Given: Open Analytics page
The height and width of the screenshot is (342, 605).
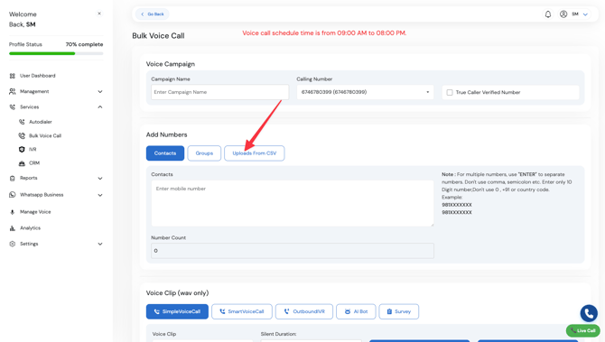Looking at the screenshot, I should coord(30,228).
